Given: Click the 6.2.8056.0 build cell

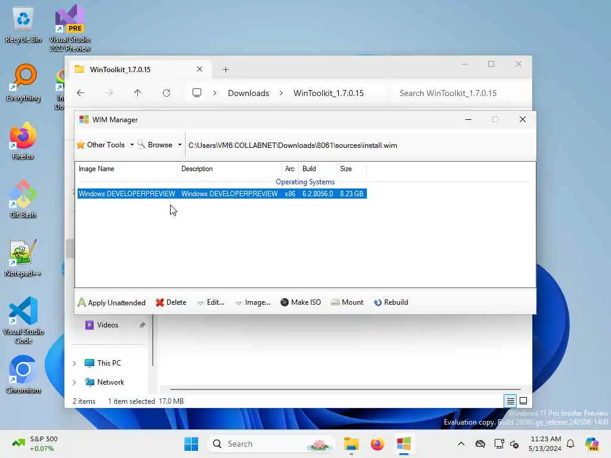Looking at the screenshot, I should (x=317, y=194).
